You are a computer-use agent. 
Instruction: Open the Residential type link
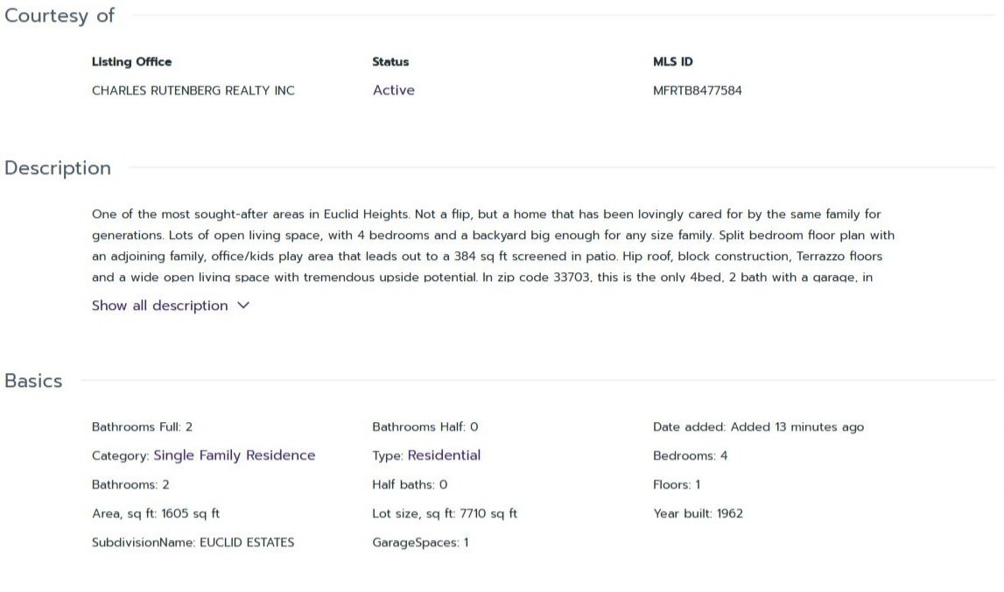pyautogui.click(x=444, y=455)
